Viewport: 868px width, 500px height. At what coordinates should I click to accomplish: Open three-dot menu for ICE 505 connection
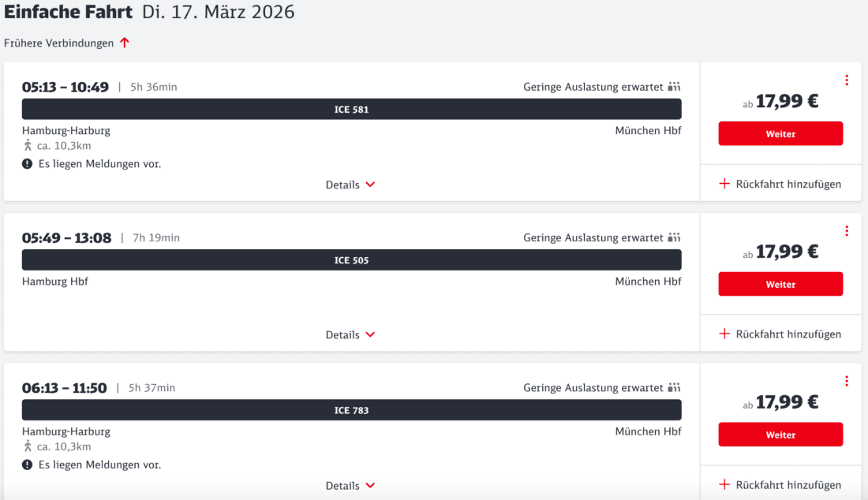pos(847,230)
